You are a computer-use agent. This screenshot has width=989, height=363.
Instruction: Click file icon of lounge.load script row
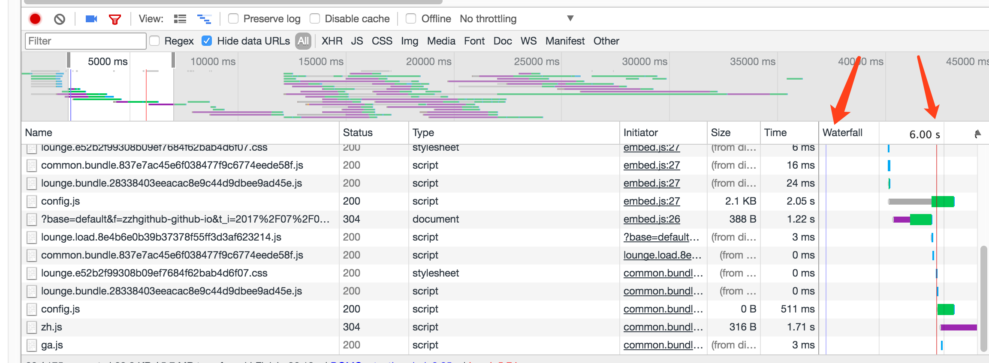(31, 238)
